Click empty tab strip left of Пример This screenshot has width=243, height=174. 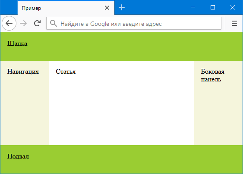coord(9,8)
